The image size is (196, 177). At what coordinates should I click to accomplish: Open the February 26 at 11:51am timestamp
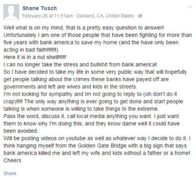pyautogui.click(x=48, y=16)
